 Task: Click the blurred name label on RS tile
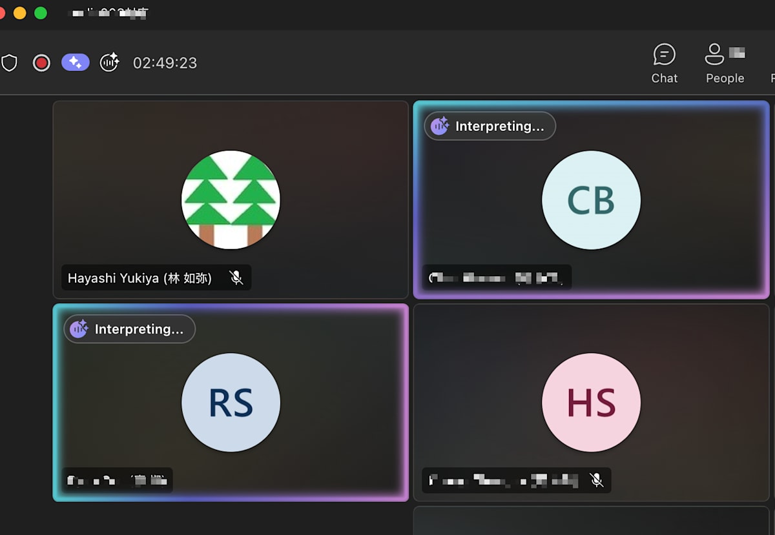pyautogui.click(x=117, y=480)
